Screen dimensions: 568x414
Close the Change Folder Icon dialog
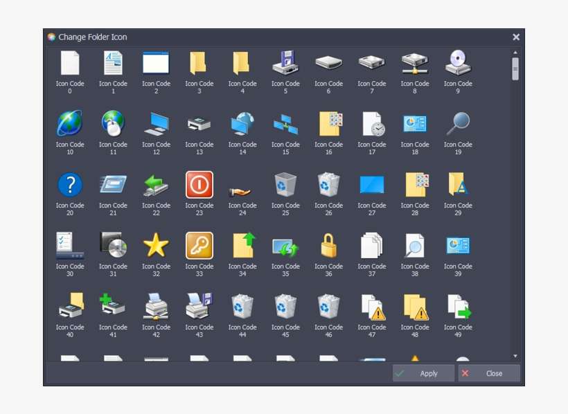(488, 373)
